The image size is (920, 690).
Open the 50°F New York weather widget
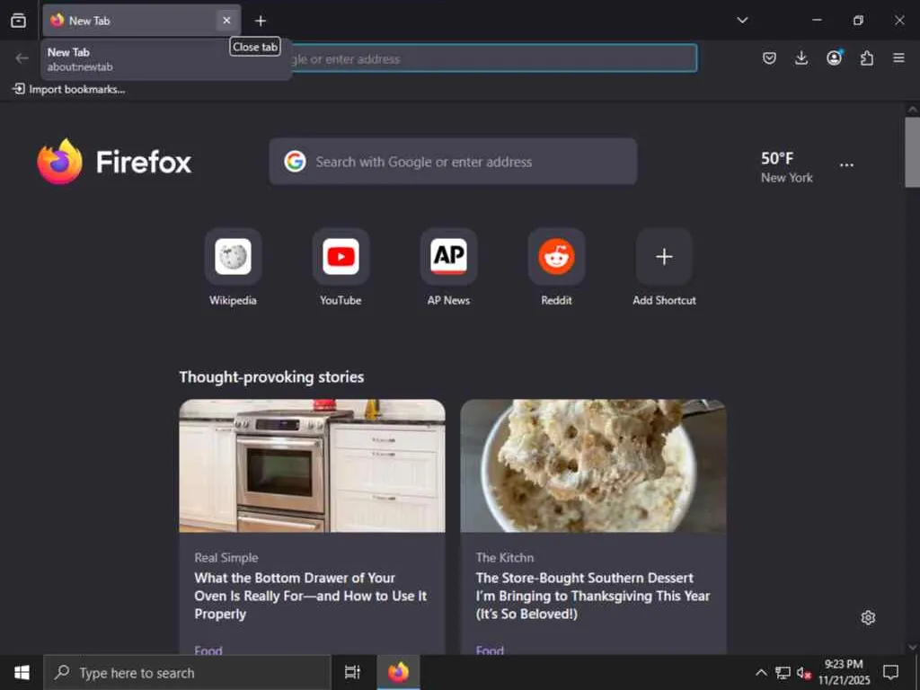(x=786, y=166)
